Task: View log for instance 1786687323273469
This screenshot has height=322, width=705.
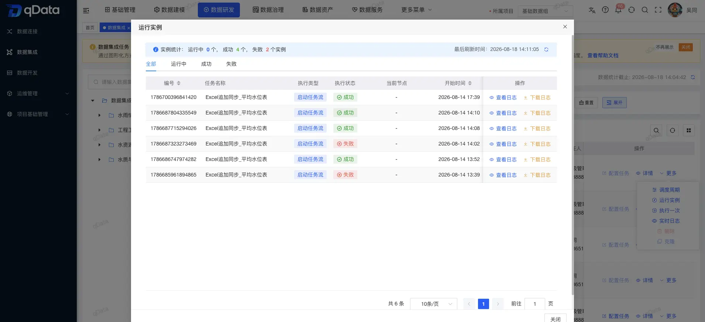Action: click(x=503, y=144)
